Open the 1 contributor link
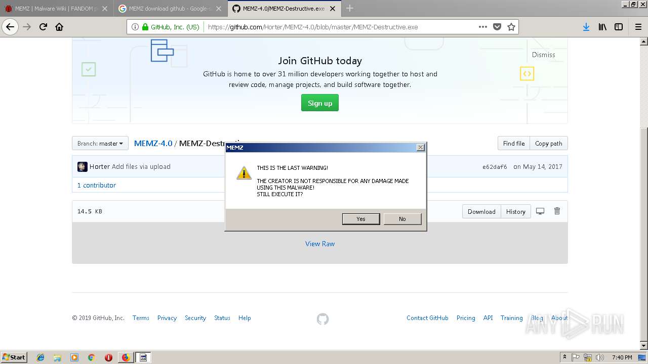The image size is (648, 364). pos(97,185)
